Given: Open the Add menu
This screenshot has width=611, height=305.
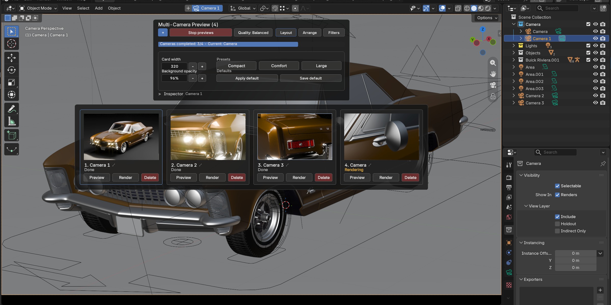Looking at the screenshot, I should point(99,8).
